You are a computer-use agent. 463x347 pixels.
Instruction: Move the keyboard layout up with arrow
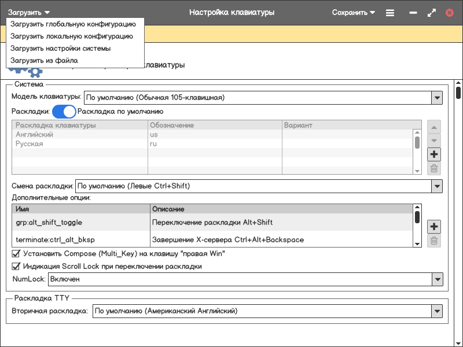433,127
